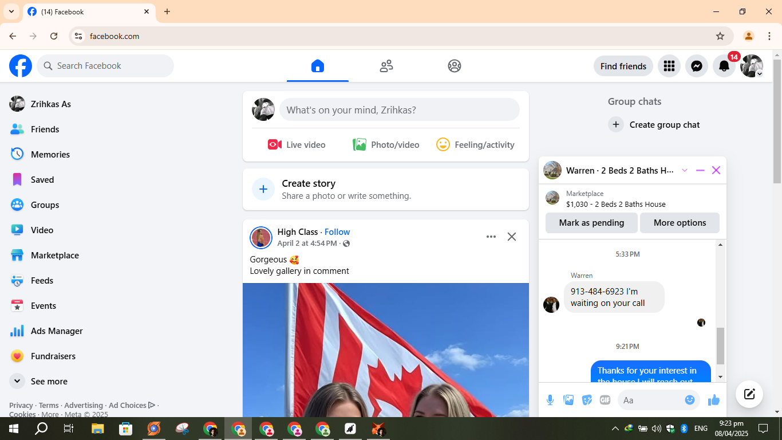Hide the High Class post with X
The image size is (782, 440).
[x=512, y=237]
